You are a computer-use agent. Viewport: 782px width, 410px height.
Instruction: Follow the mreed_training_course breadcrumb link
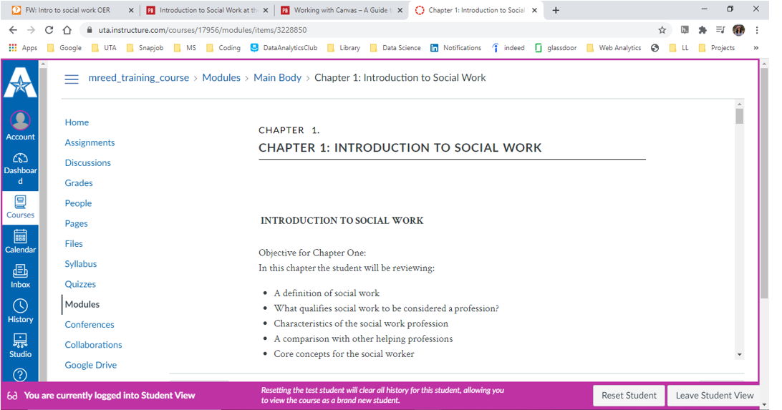coord(139,78)
